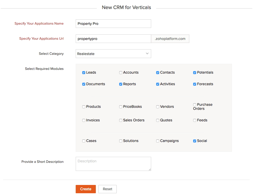Focus the Applications Name input field
Viewport: 253px width, 195px height.
pyautogui.click(x=113, y=24)
